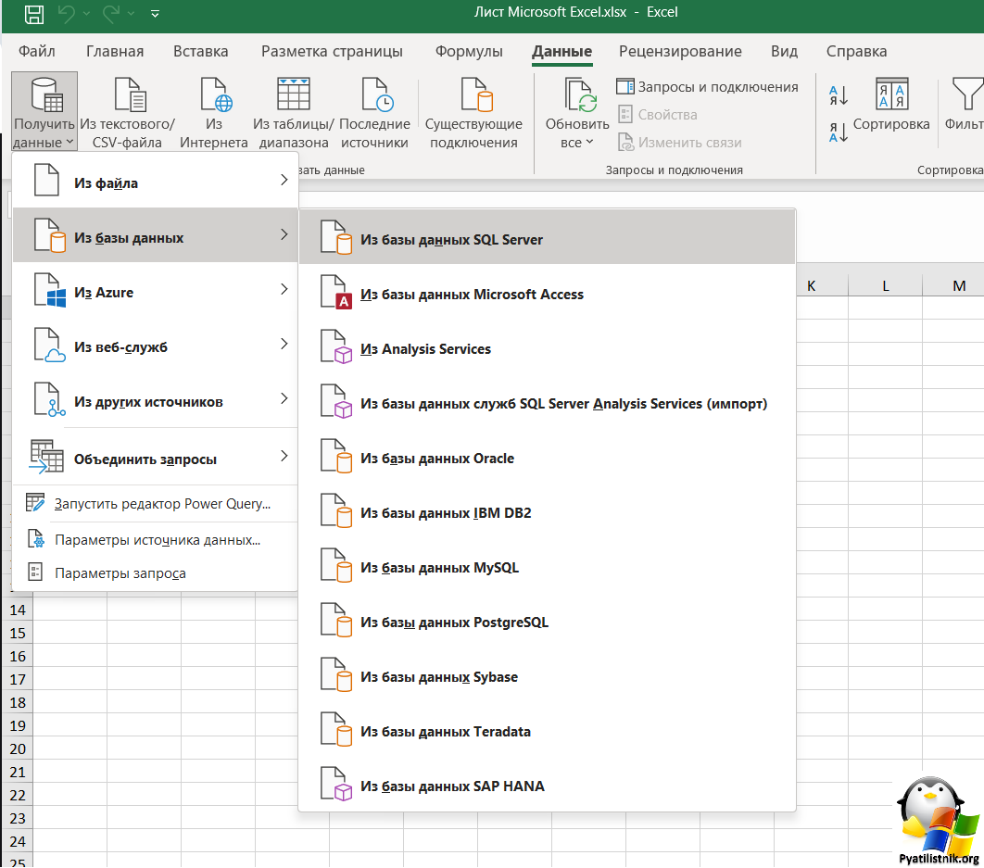The width and height of the screenshot is (984, 868).
Task: Click the Из Интернета globe icon
Action: (216, 94)
